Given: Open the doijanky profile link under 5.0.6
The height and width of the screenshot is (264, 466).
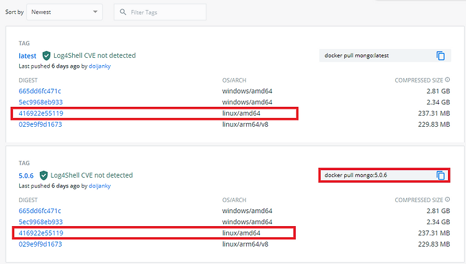Looking at the screenshot, I should pyautogui.click(x=99, y=186).
